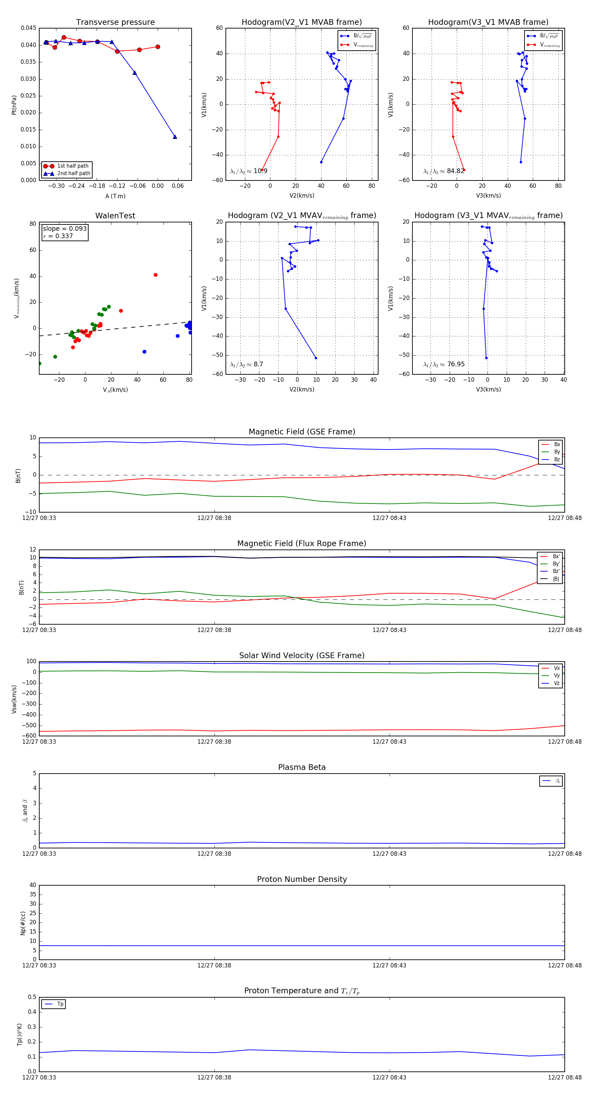Viewport: 604px width, 1107px height.
Task: Click the 'Transverse pressure' plot title
Action: coord(115,22)
